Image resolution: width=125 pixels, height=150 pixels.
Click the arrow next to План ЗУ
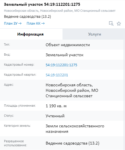(x=20, y=24)
